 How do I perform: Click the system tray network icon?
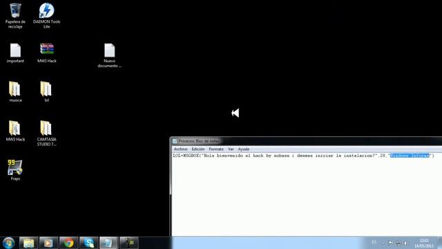[x=398, y=243]
